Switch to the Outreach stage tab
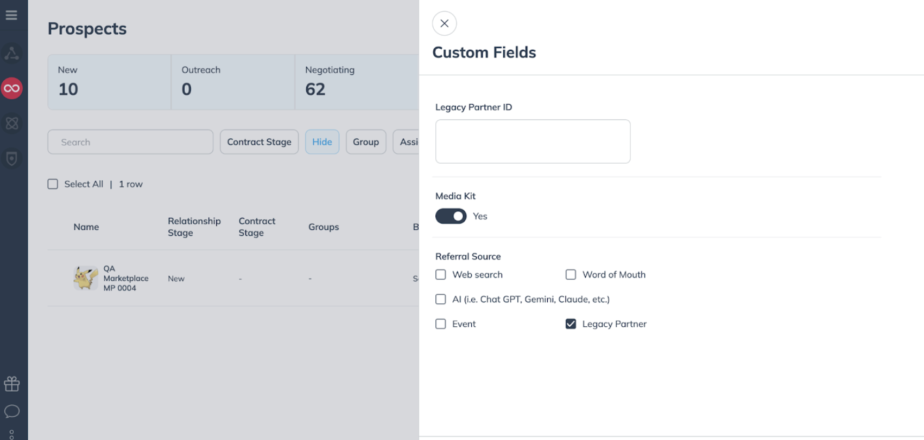The image size is (924, 440). pos(233,82)
